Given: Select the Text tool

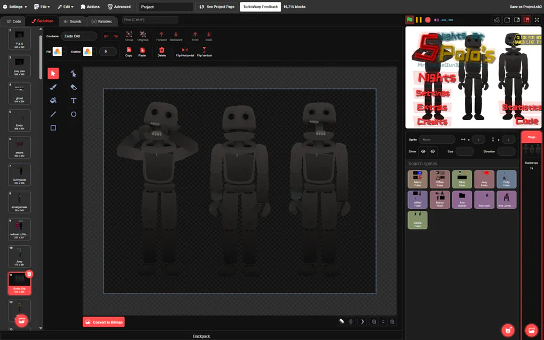Looking at the screenshot, I should 73,100.
